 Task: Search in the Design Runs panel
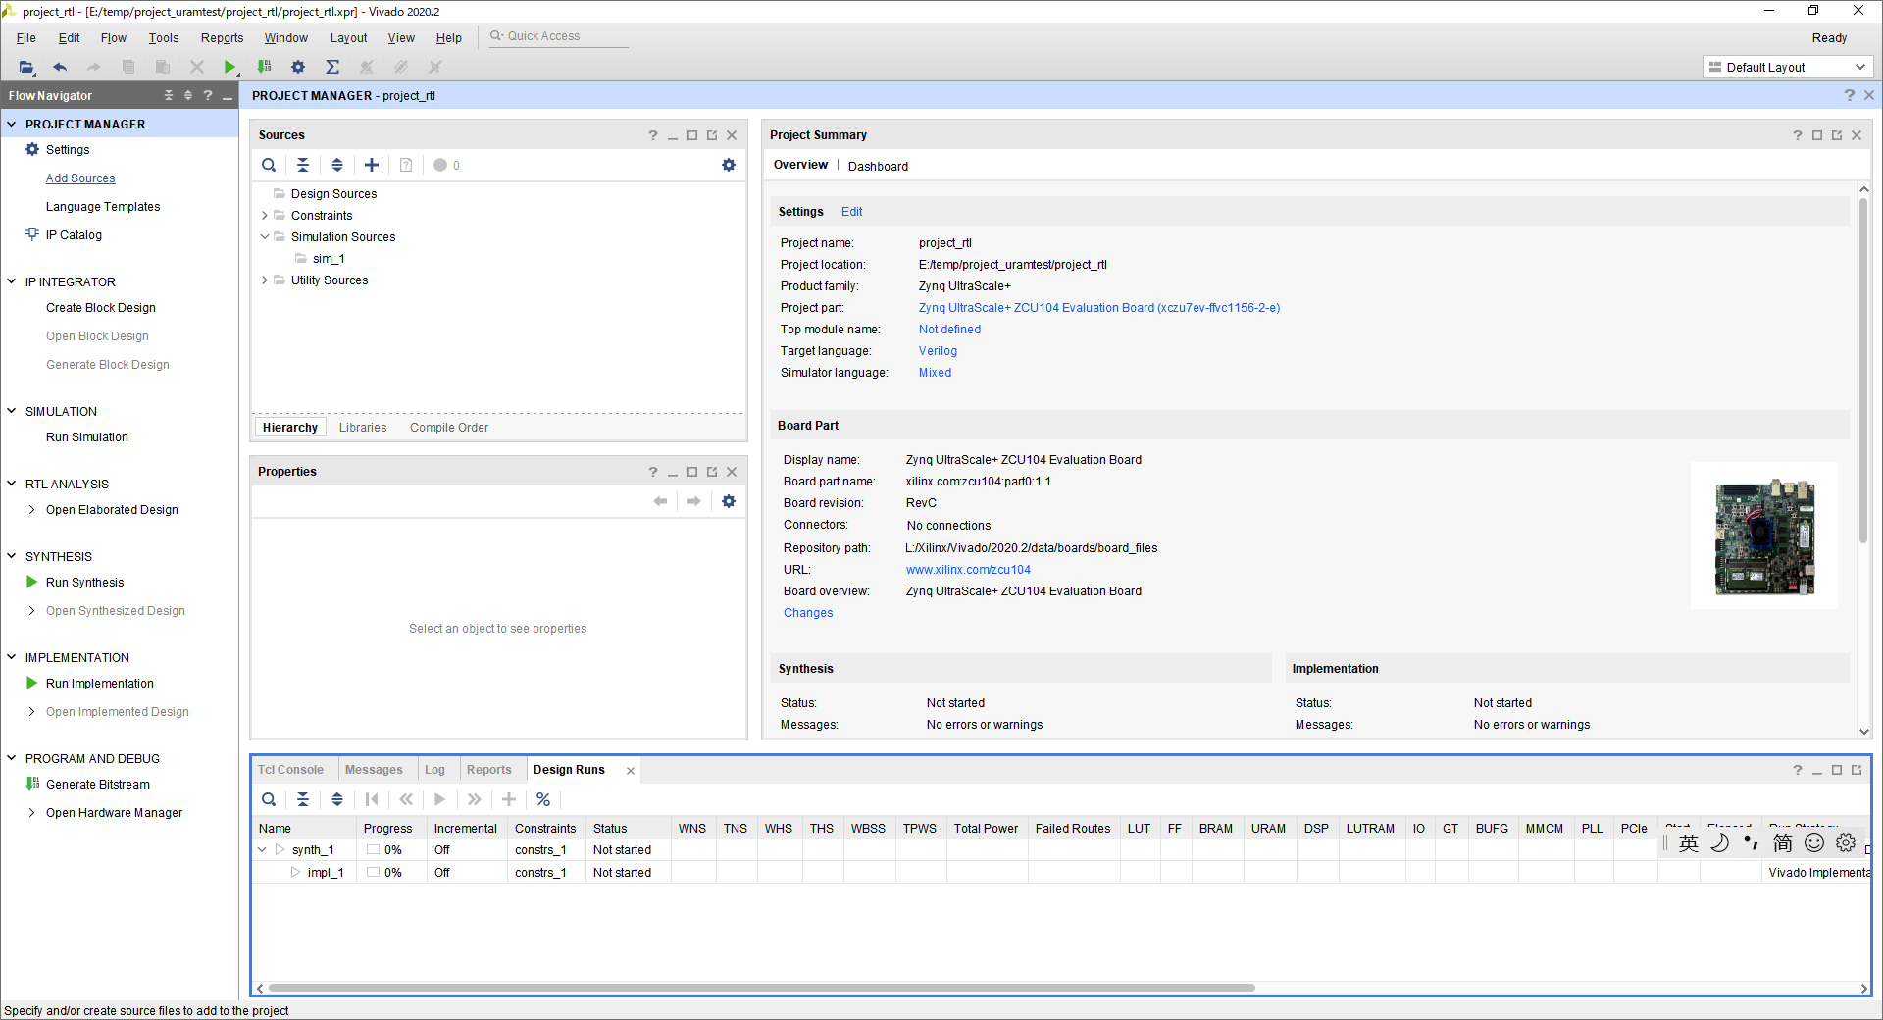269,799
